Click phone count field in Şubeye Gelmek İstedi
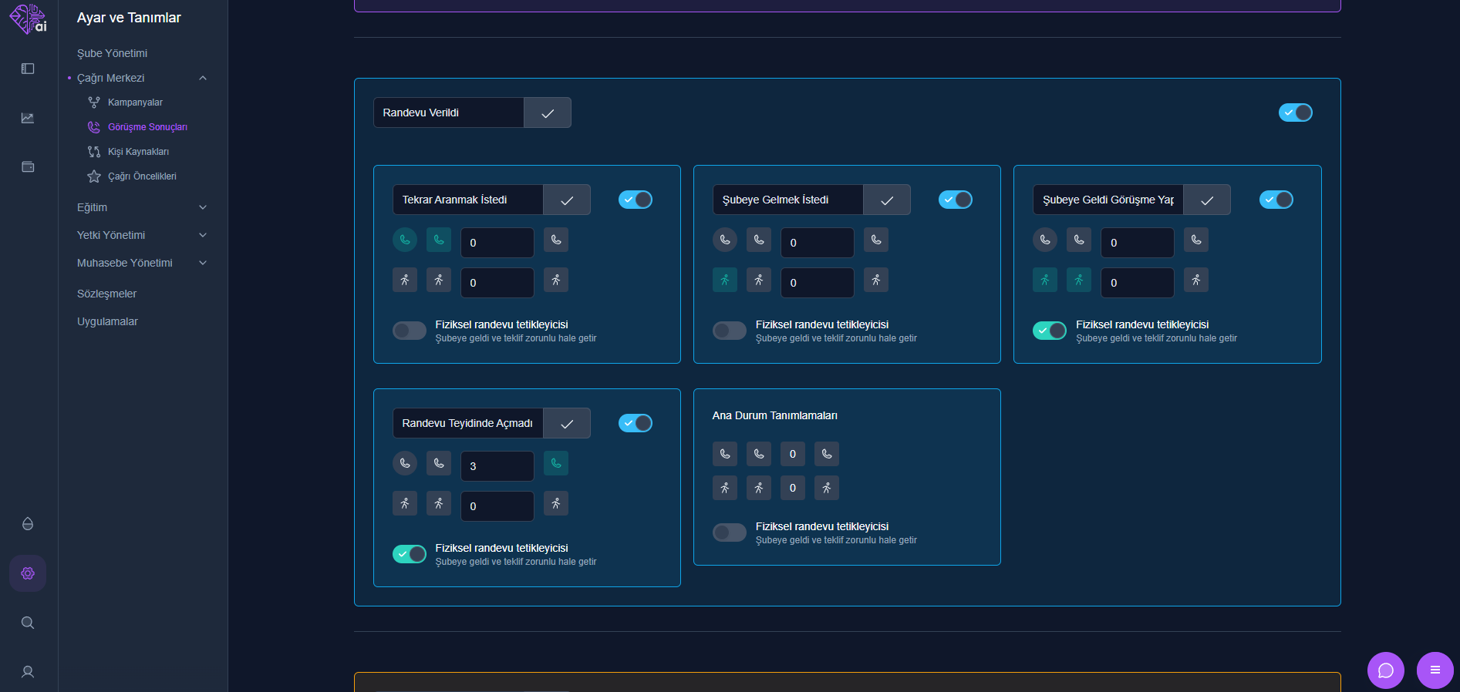This screenshot has width=1460, height=692. pyautogui.click(x=818, y=243)
